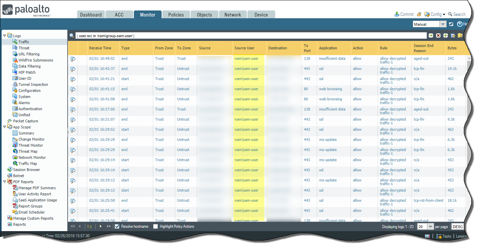This screenshot has height=246, width=477.
Task: Click the refresh icon beside the Manual dropdown
Action: [x=451, y=24]
